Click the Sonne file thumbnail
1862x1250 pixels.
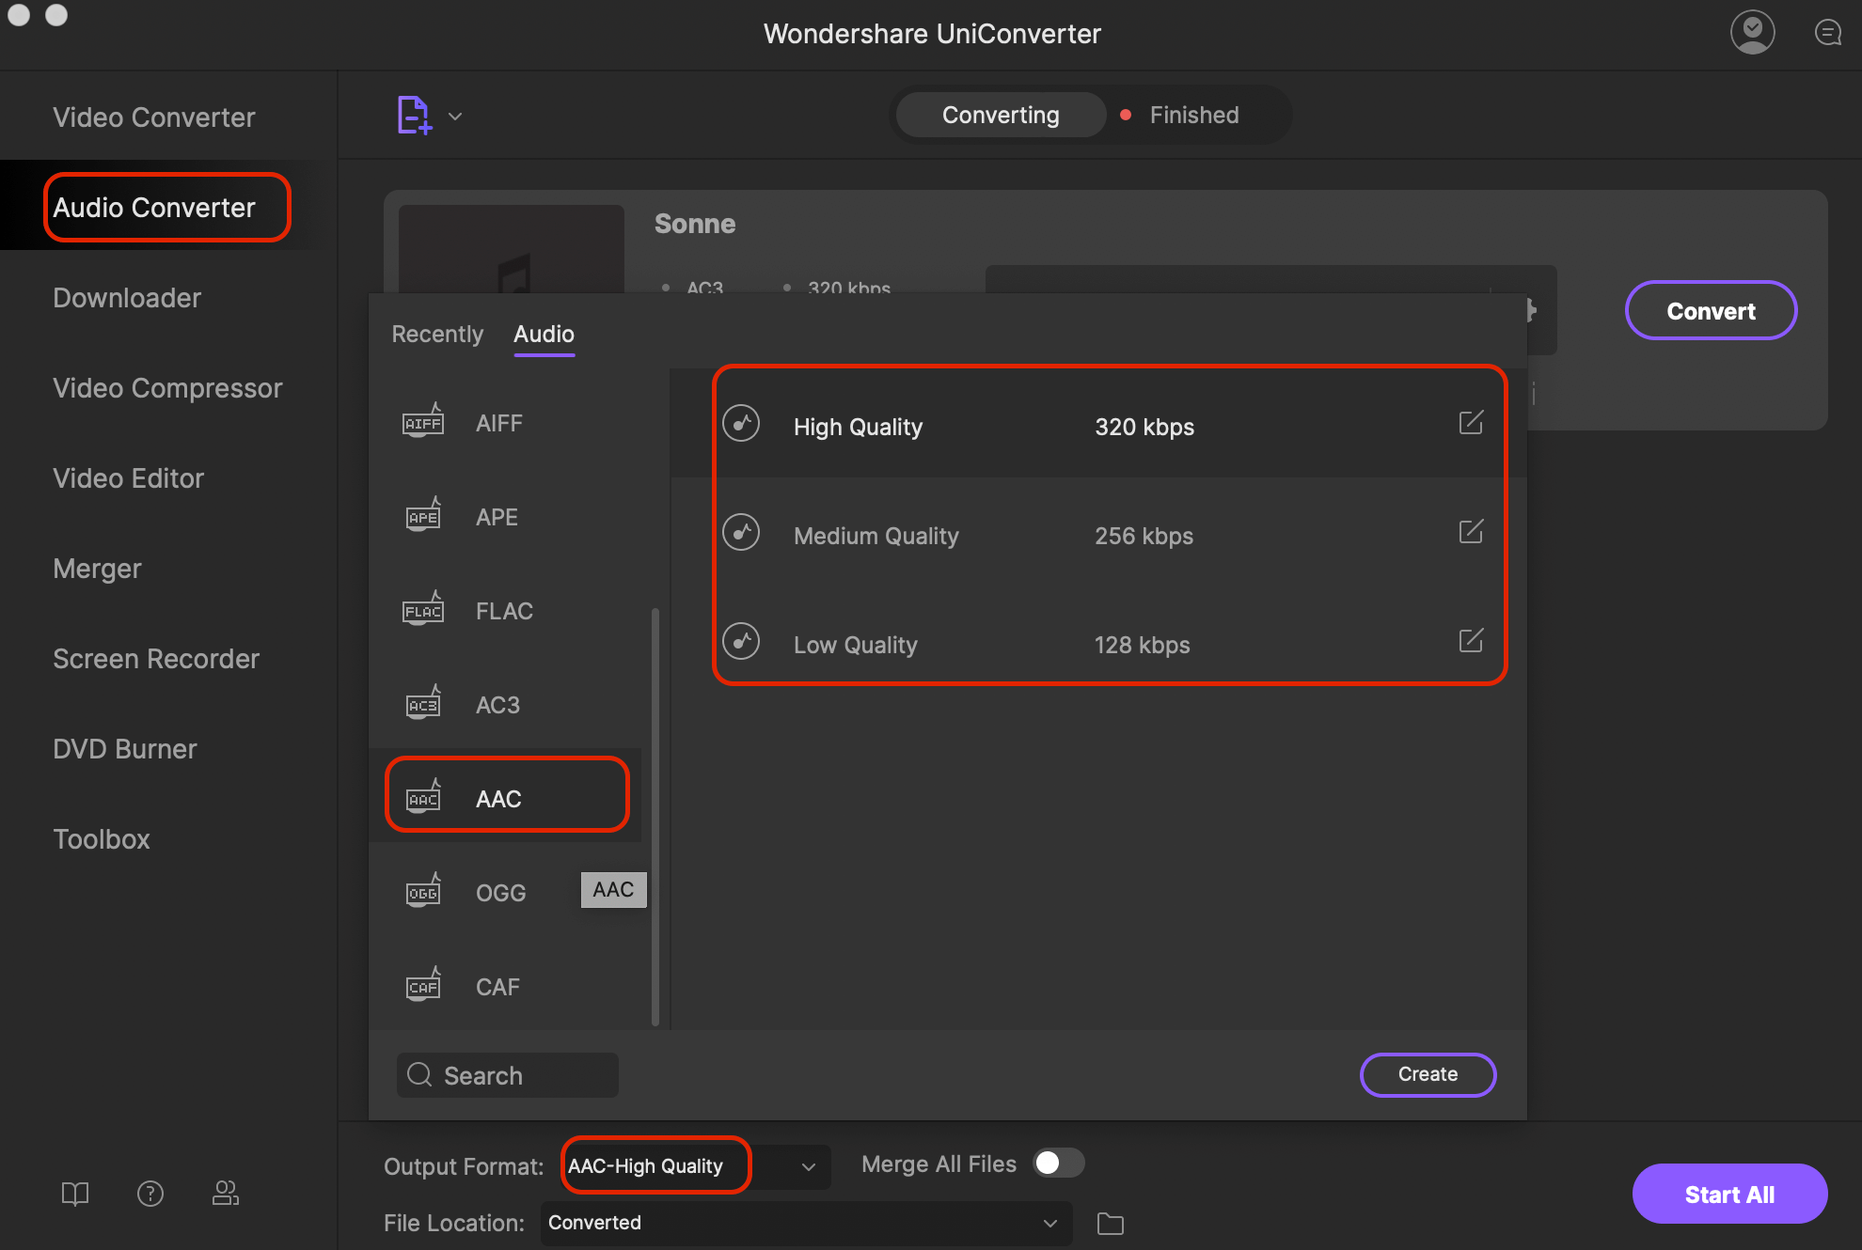[512, 250]
